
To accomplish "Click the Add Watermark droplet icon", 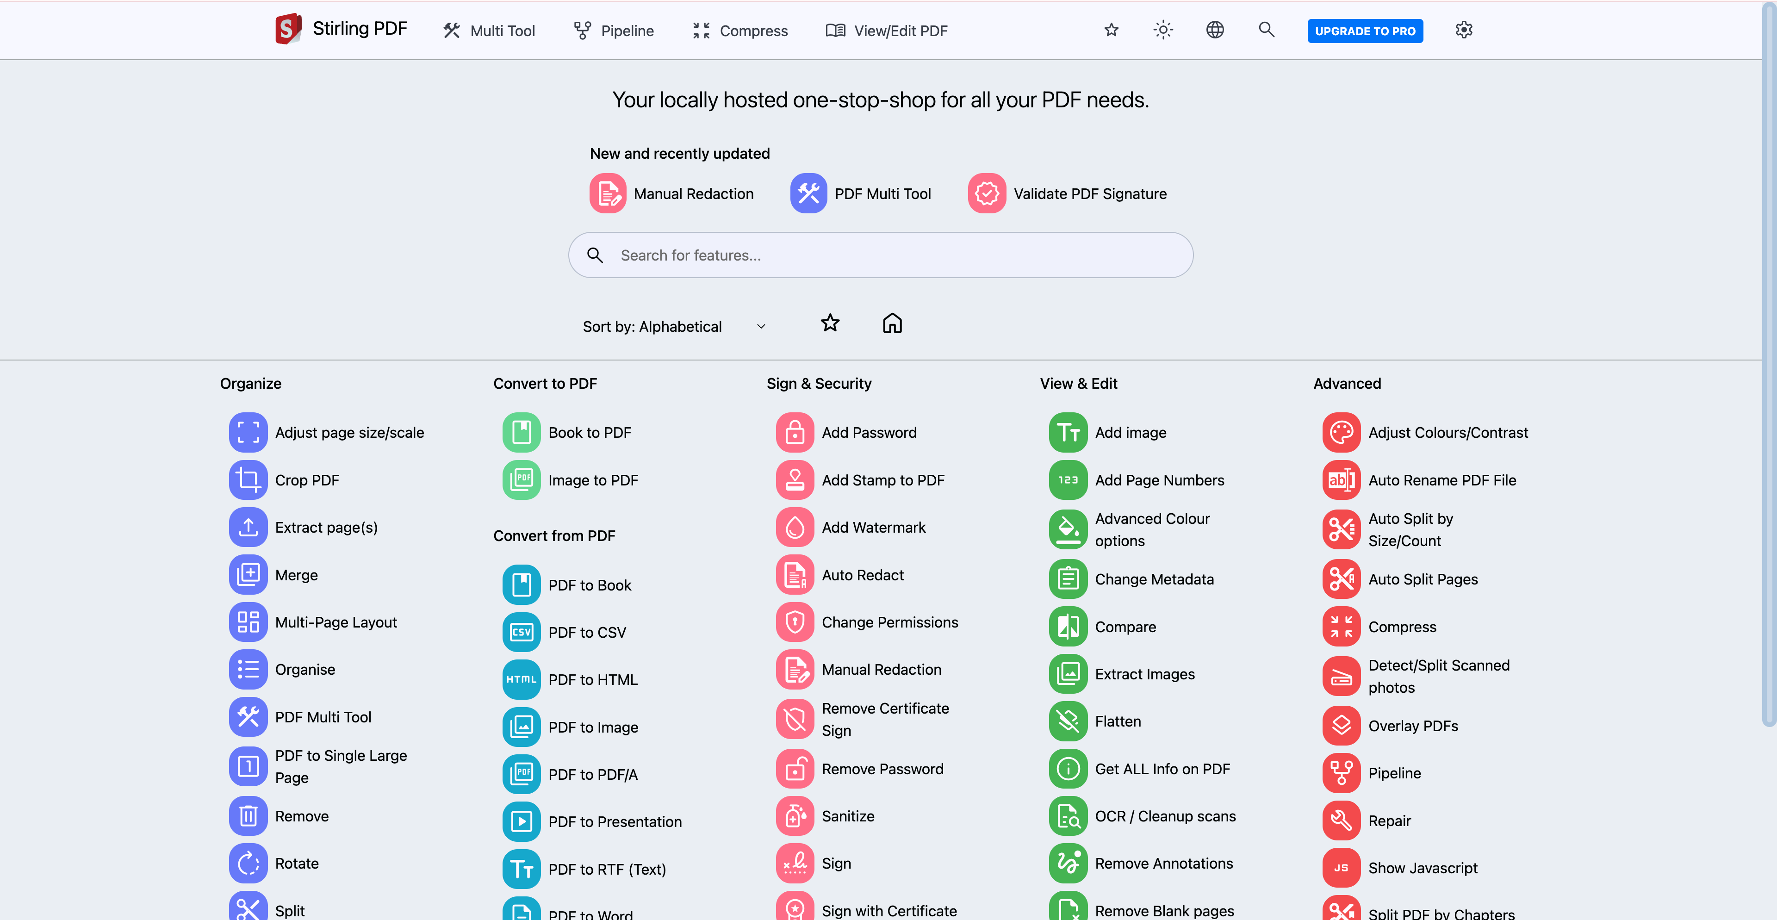I will [795, 528].
